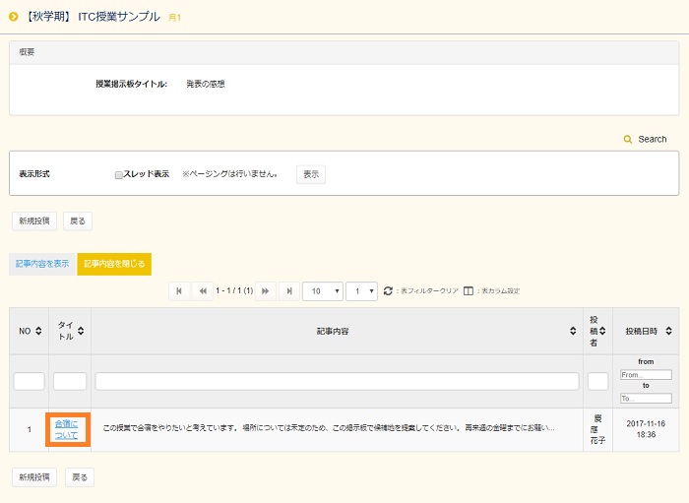The width and height of the screenshot is (689, 503).
Task: Click the last page pagination icon
Action: [x=289, y=291]
